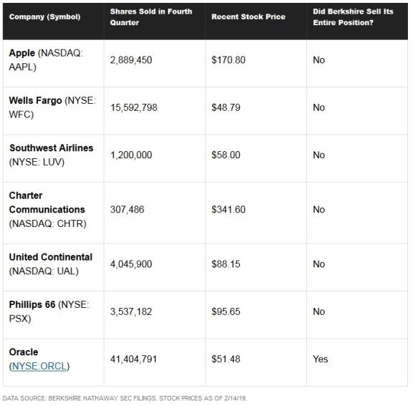
Task: Open the NYSE:ORCL ticker link
Action: 39,366
